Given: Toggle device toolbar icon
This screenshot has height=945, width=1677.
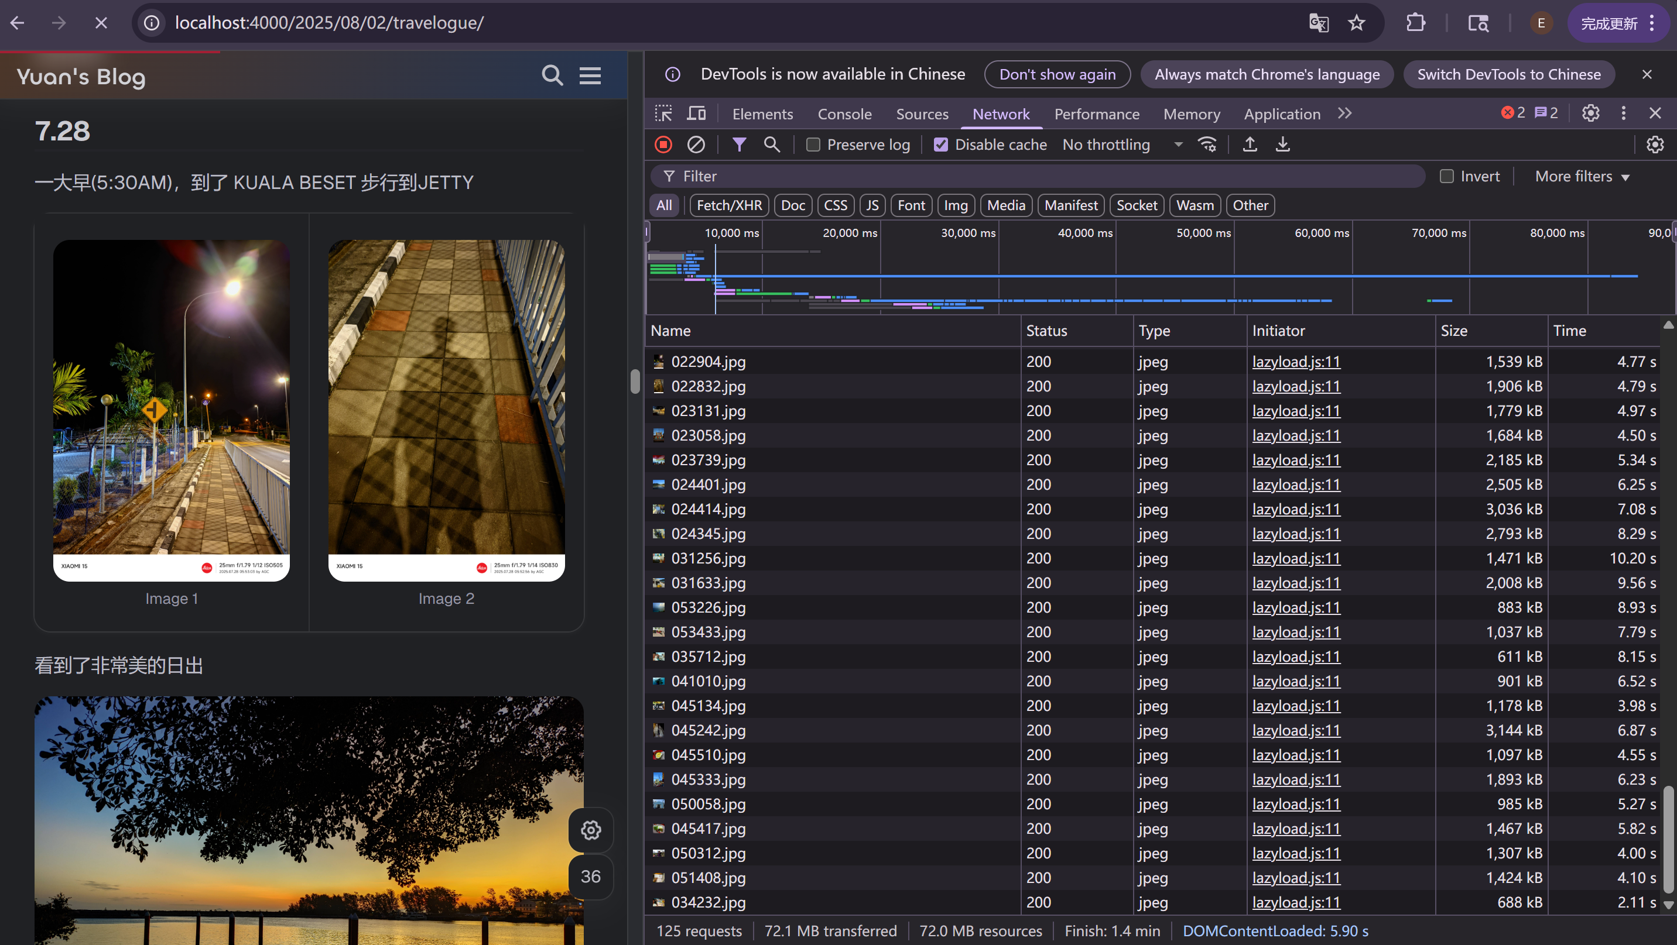Looking at the screenshot, I should click(696, 114).
